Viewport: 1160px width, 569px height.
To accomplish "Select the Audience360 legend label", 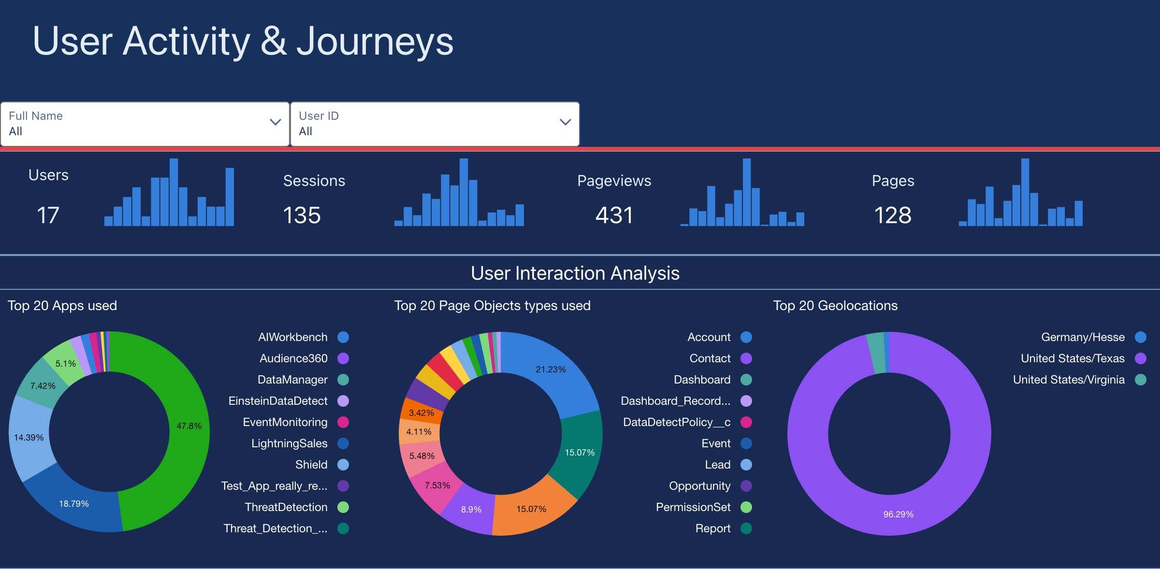I will 293,358.
